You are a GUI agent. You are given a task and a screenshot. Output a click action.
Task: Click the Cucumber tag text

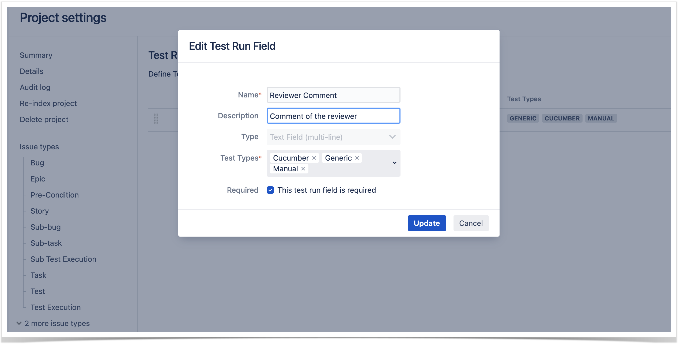[291, 158]
